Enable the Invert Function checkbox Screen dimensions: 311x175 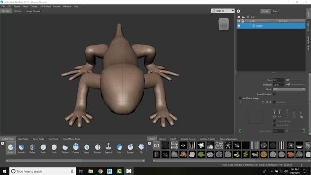click(274, 94)
